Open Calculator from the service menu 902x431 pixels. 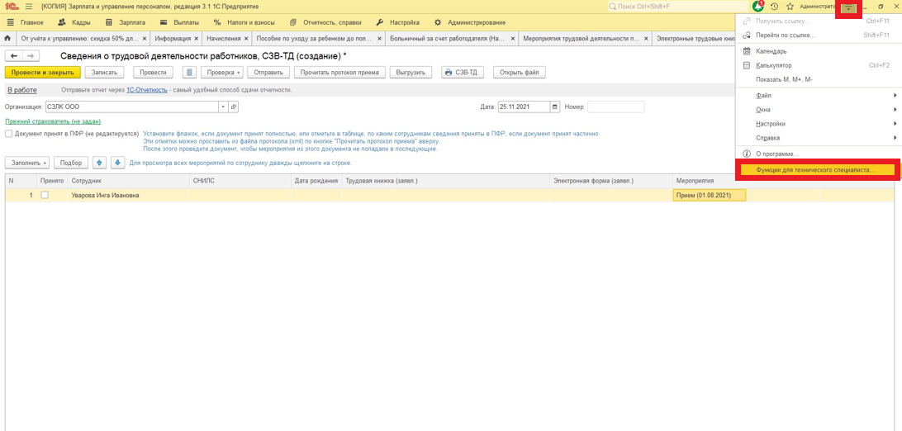click(818, 65)
